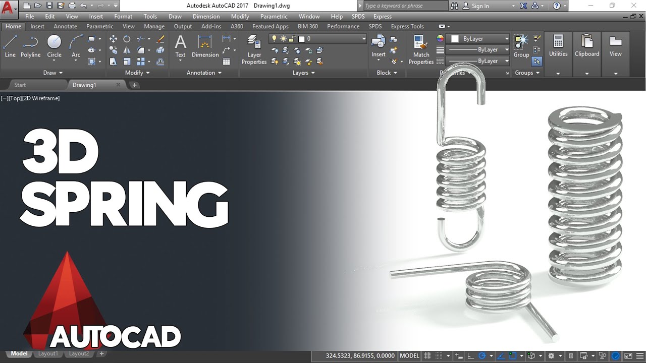
Task: Toggle Clean Screen mode
Action: tap(628, 355)
